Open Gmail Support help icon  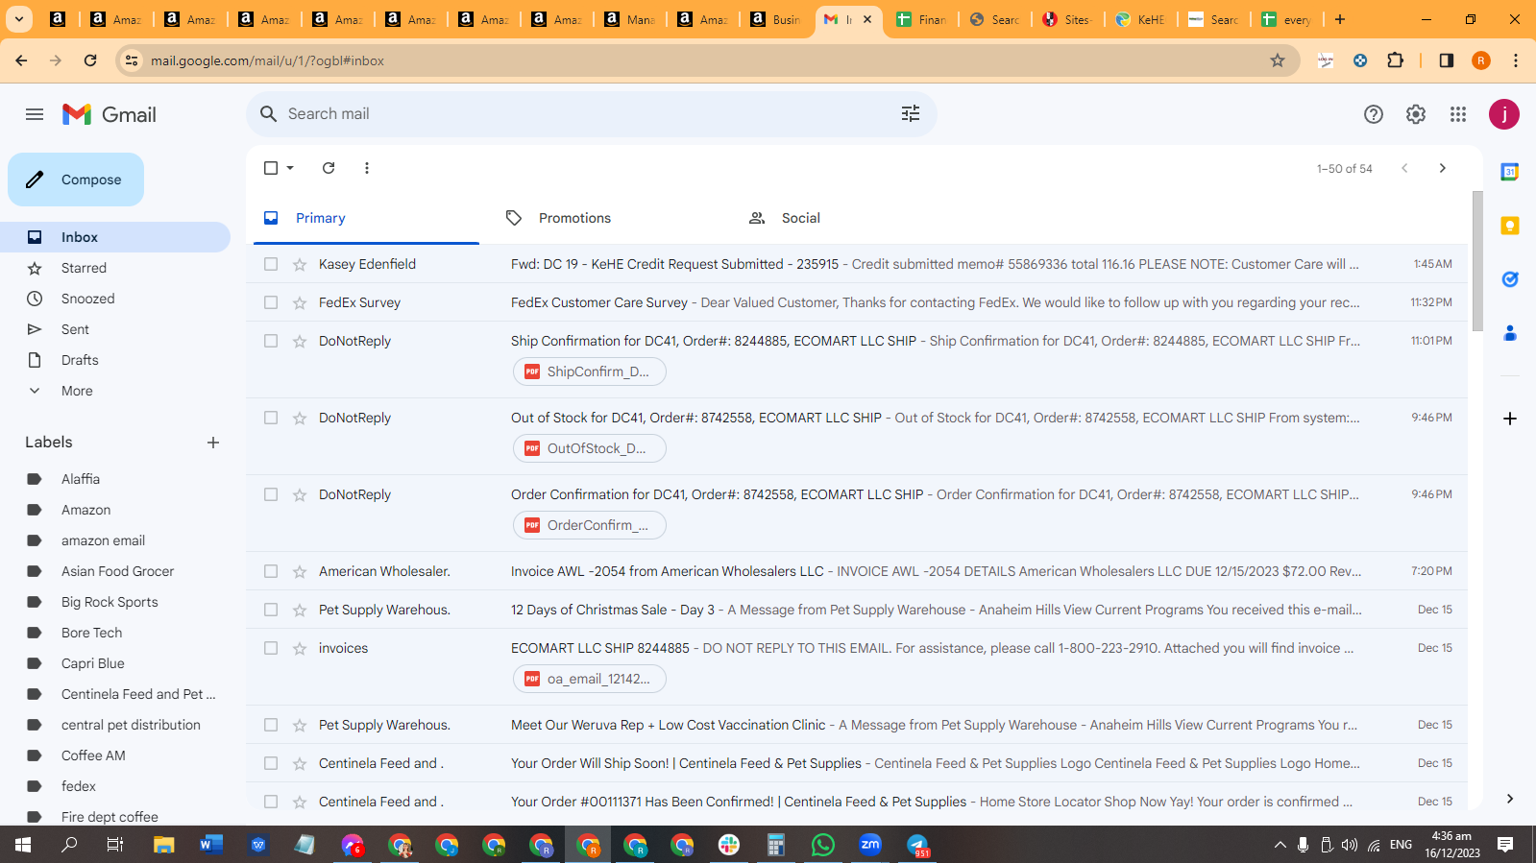point(1374,114)
